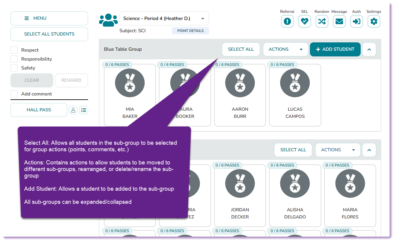The height and width of the screenshot is (242, 395).
Task: Collapse the second sub-group with its chevron
Action: click(x=369, y=150)
